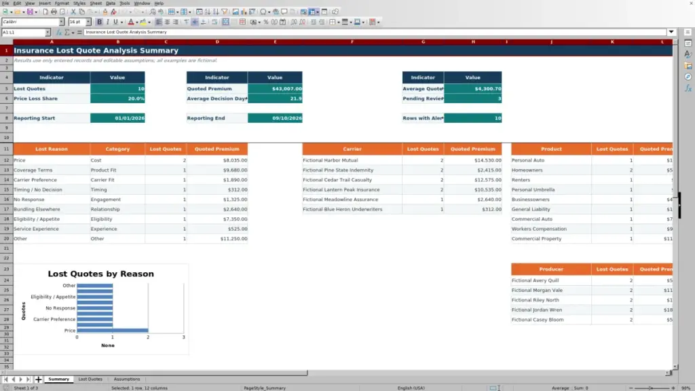
Task: Click the Sort Ascending icon
Action: point(208,12)
